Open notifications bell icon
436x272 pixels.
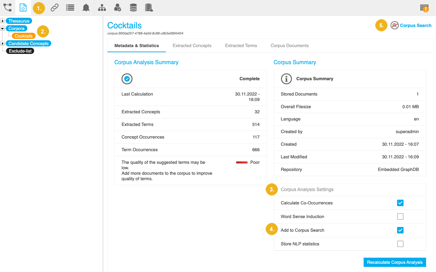point(86,8)
